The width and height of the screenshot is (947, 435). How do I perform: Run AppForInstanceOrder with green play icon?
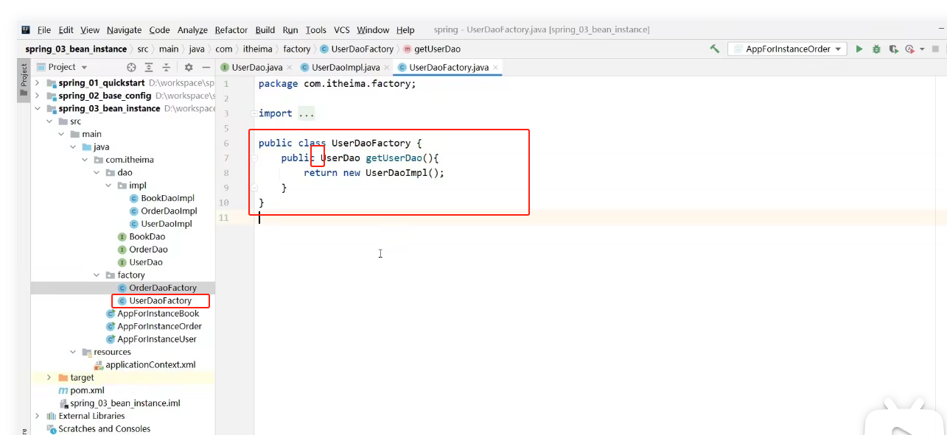859,49
